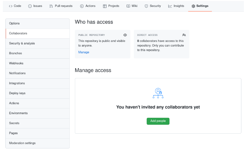The image size is (249, 151).
Task: Click the collaborator lock illustration in Manage access
Action: click(x=158, y=93)
